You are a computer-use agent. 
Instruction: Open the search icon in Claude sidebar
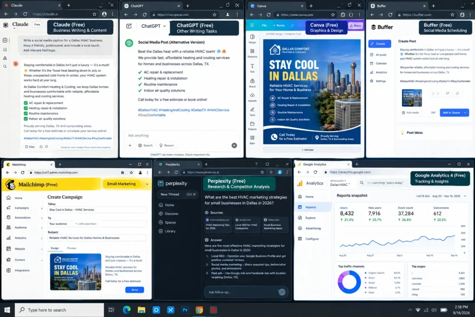(x=5, y=66)
